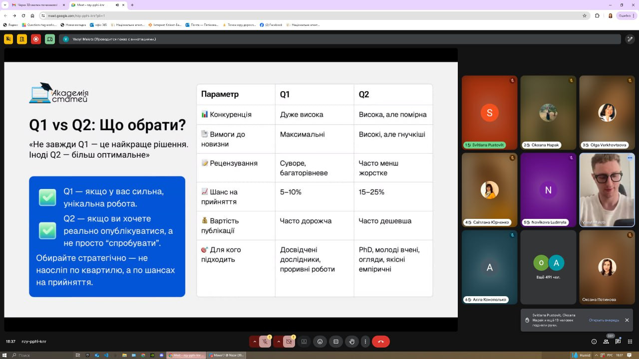
Task: Open the Яндекс bookmark
Action: point(10,24)
